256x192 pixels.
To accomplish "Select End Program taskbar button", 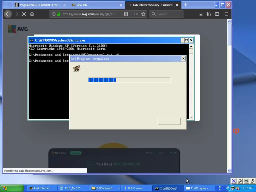I will [199, 188].
